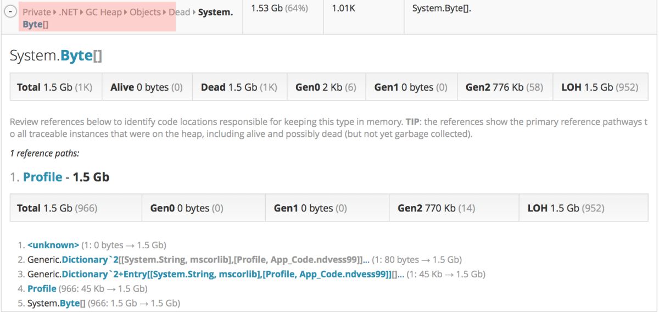Open the .NET breadcrumb segment
This screenshot has height=312, width=659.
68,12
